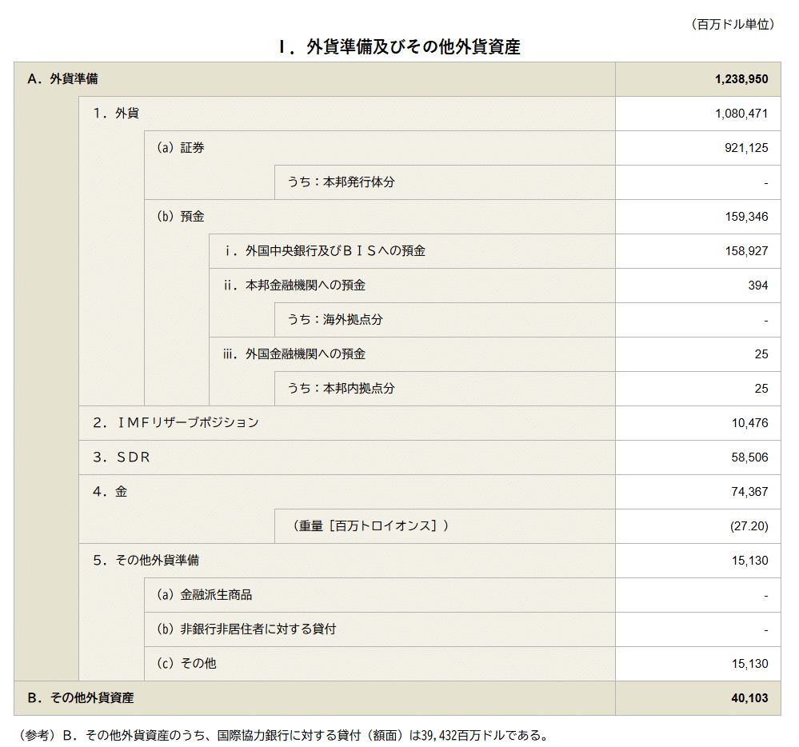Select the A．外貨準備 header row
The width and height of the screenshot is (799, 747).
240,78
